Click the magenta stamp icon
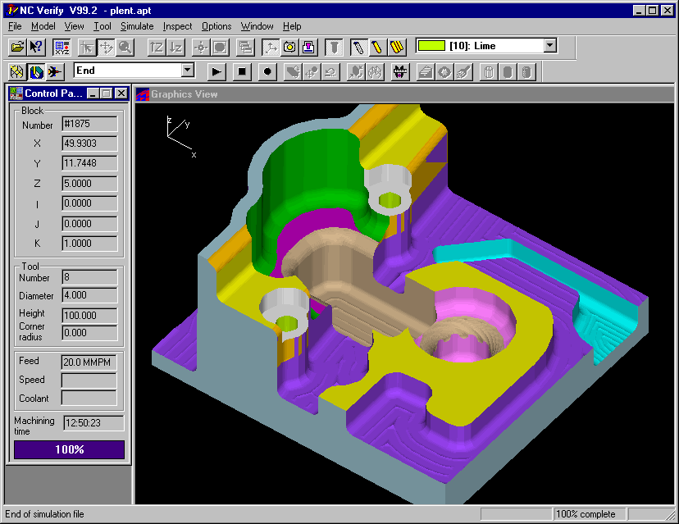Screen dimensions: 679x524 pos(309,47)
